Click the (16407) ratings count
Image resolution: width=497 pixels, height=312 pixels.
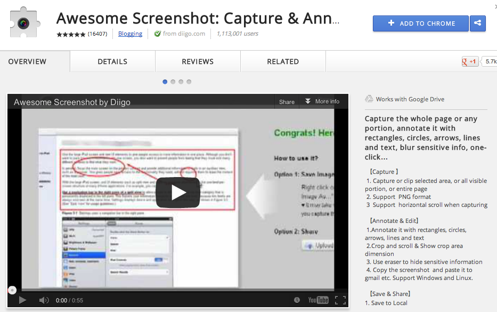point(97,34)
